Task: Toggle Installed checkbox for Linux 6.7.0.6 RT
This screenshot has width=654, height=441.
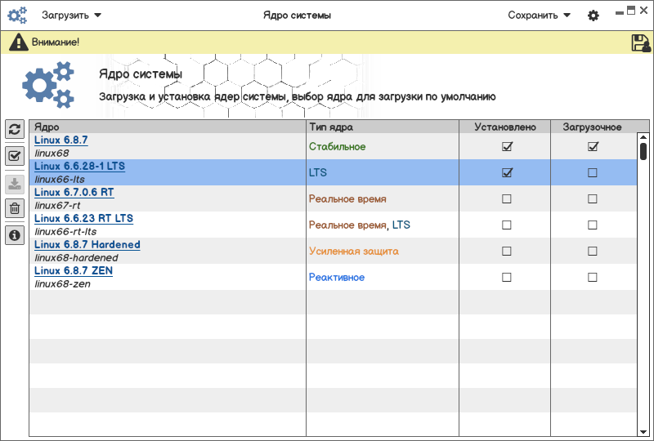Action: pos(507,199)
